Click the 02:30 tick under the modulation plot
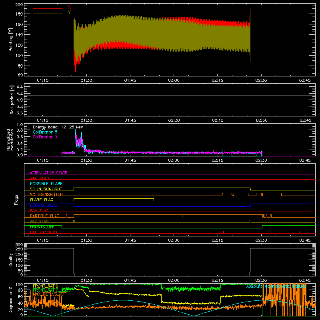Viewport: 320px width, 320px height. pos(261,160)
